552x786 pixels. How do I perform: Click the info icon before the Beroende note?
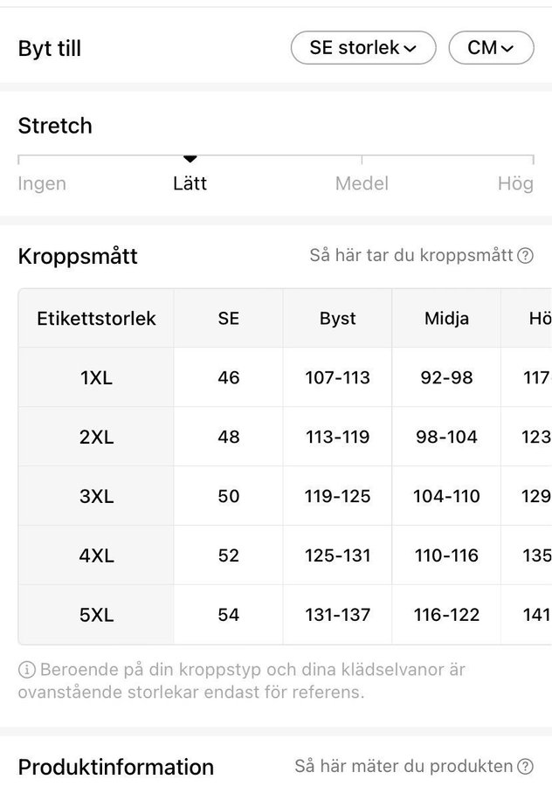click(26, 670)
